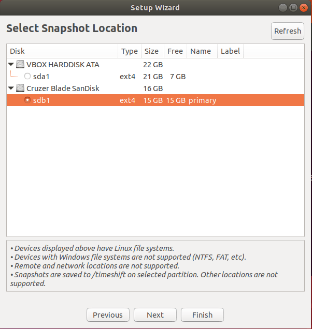Viewport: 312px width, 329px height.
Task: Proceed with the Next button
Action: click(155, 315)
